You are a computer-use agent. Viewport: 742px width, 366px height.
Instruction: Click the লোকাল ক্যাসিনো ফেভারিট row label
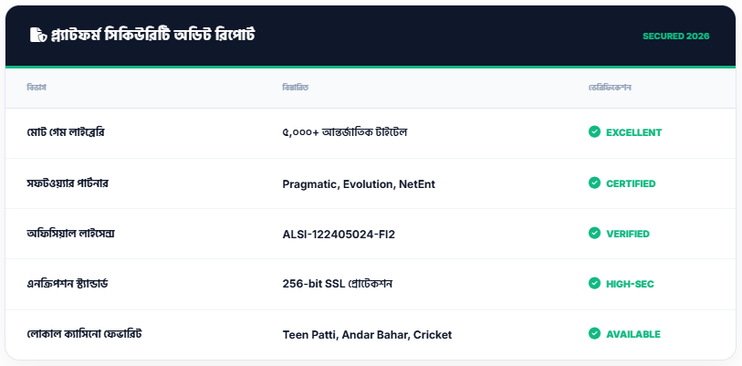point(84,334)
